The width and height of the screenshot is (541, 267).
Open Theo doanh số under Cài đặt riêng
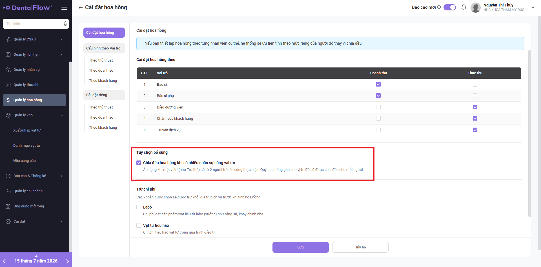tap(101, 117)
